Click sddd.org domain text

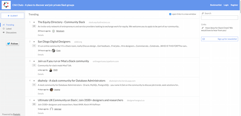(x=78, y=42)
